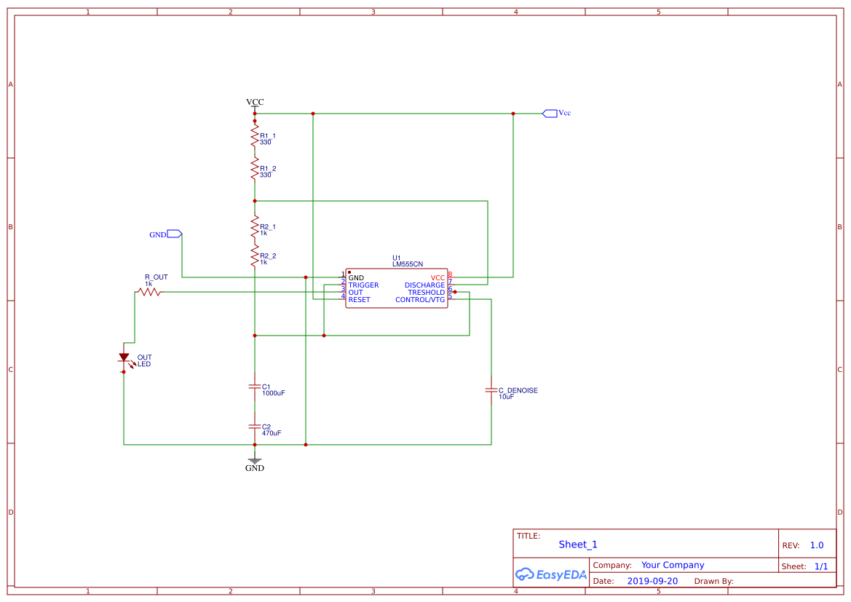Select the R_OUT resistor symbol
This screenshot has width=851, height=602.
(x=149, y=292)
